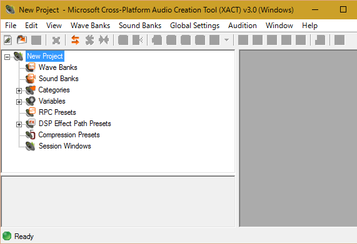Maximize the XACT window
357x244 pixels.
click(x=343, y=9)
